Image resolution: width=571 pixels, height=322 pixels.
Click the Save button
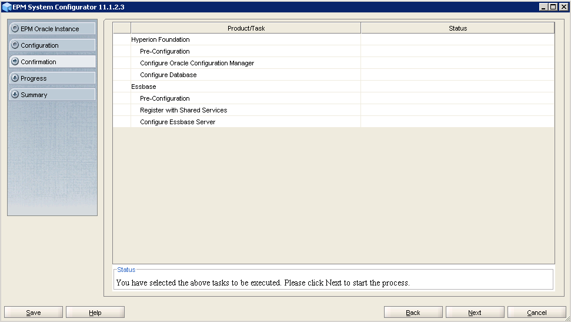[34, 312]
